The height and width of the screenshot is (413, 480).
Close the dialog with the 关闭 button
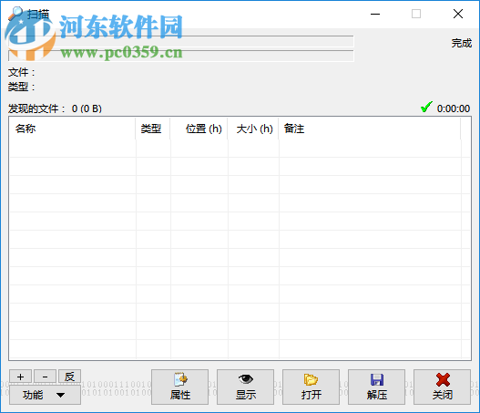coord(442,387)
